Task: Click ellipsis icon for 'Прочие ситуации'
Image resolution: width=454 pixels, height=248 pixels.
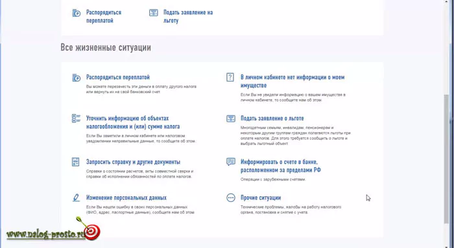Action: (231, 197)
